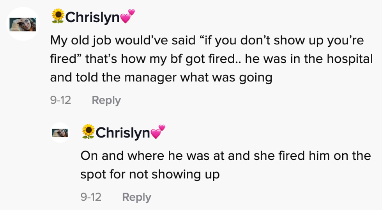The image size is (382, 210).
Task: Click the sunflower emoji in the top commenter's name
Action: pyautogui.click(x=58, y=16)
